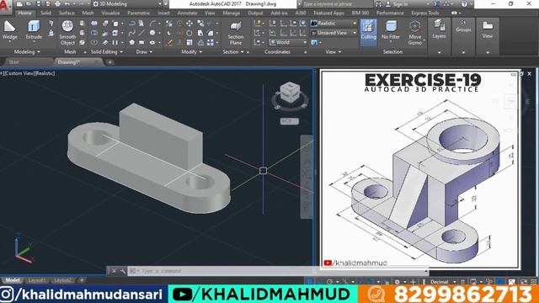The height and width of the screenshot is (303, 539).
Task: Switch to the Visualize ribbon tab
Action: coord(110,13)
